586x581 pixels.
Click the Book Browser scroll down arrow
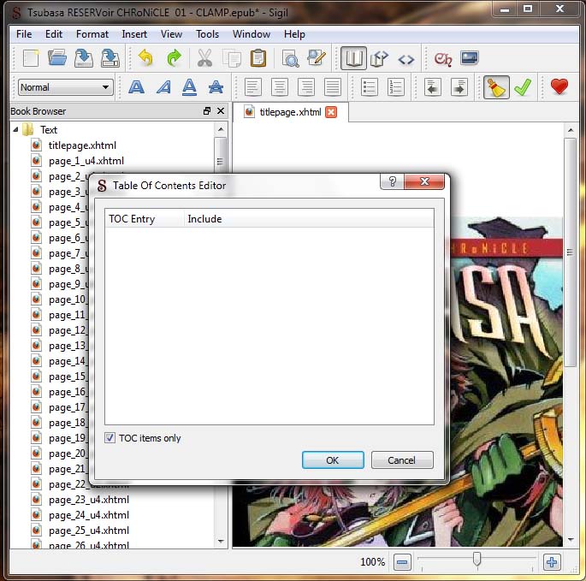coord(221,541)
